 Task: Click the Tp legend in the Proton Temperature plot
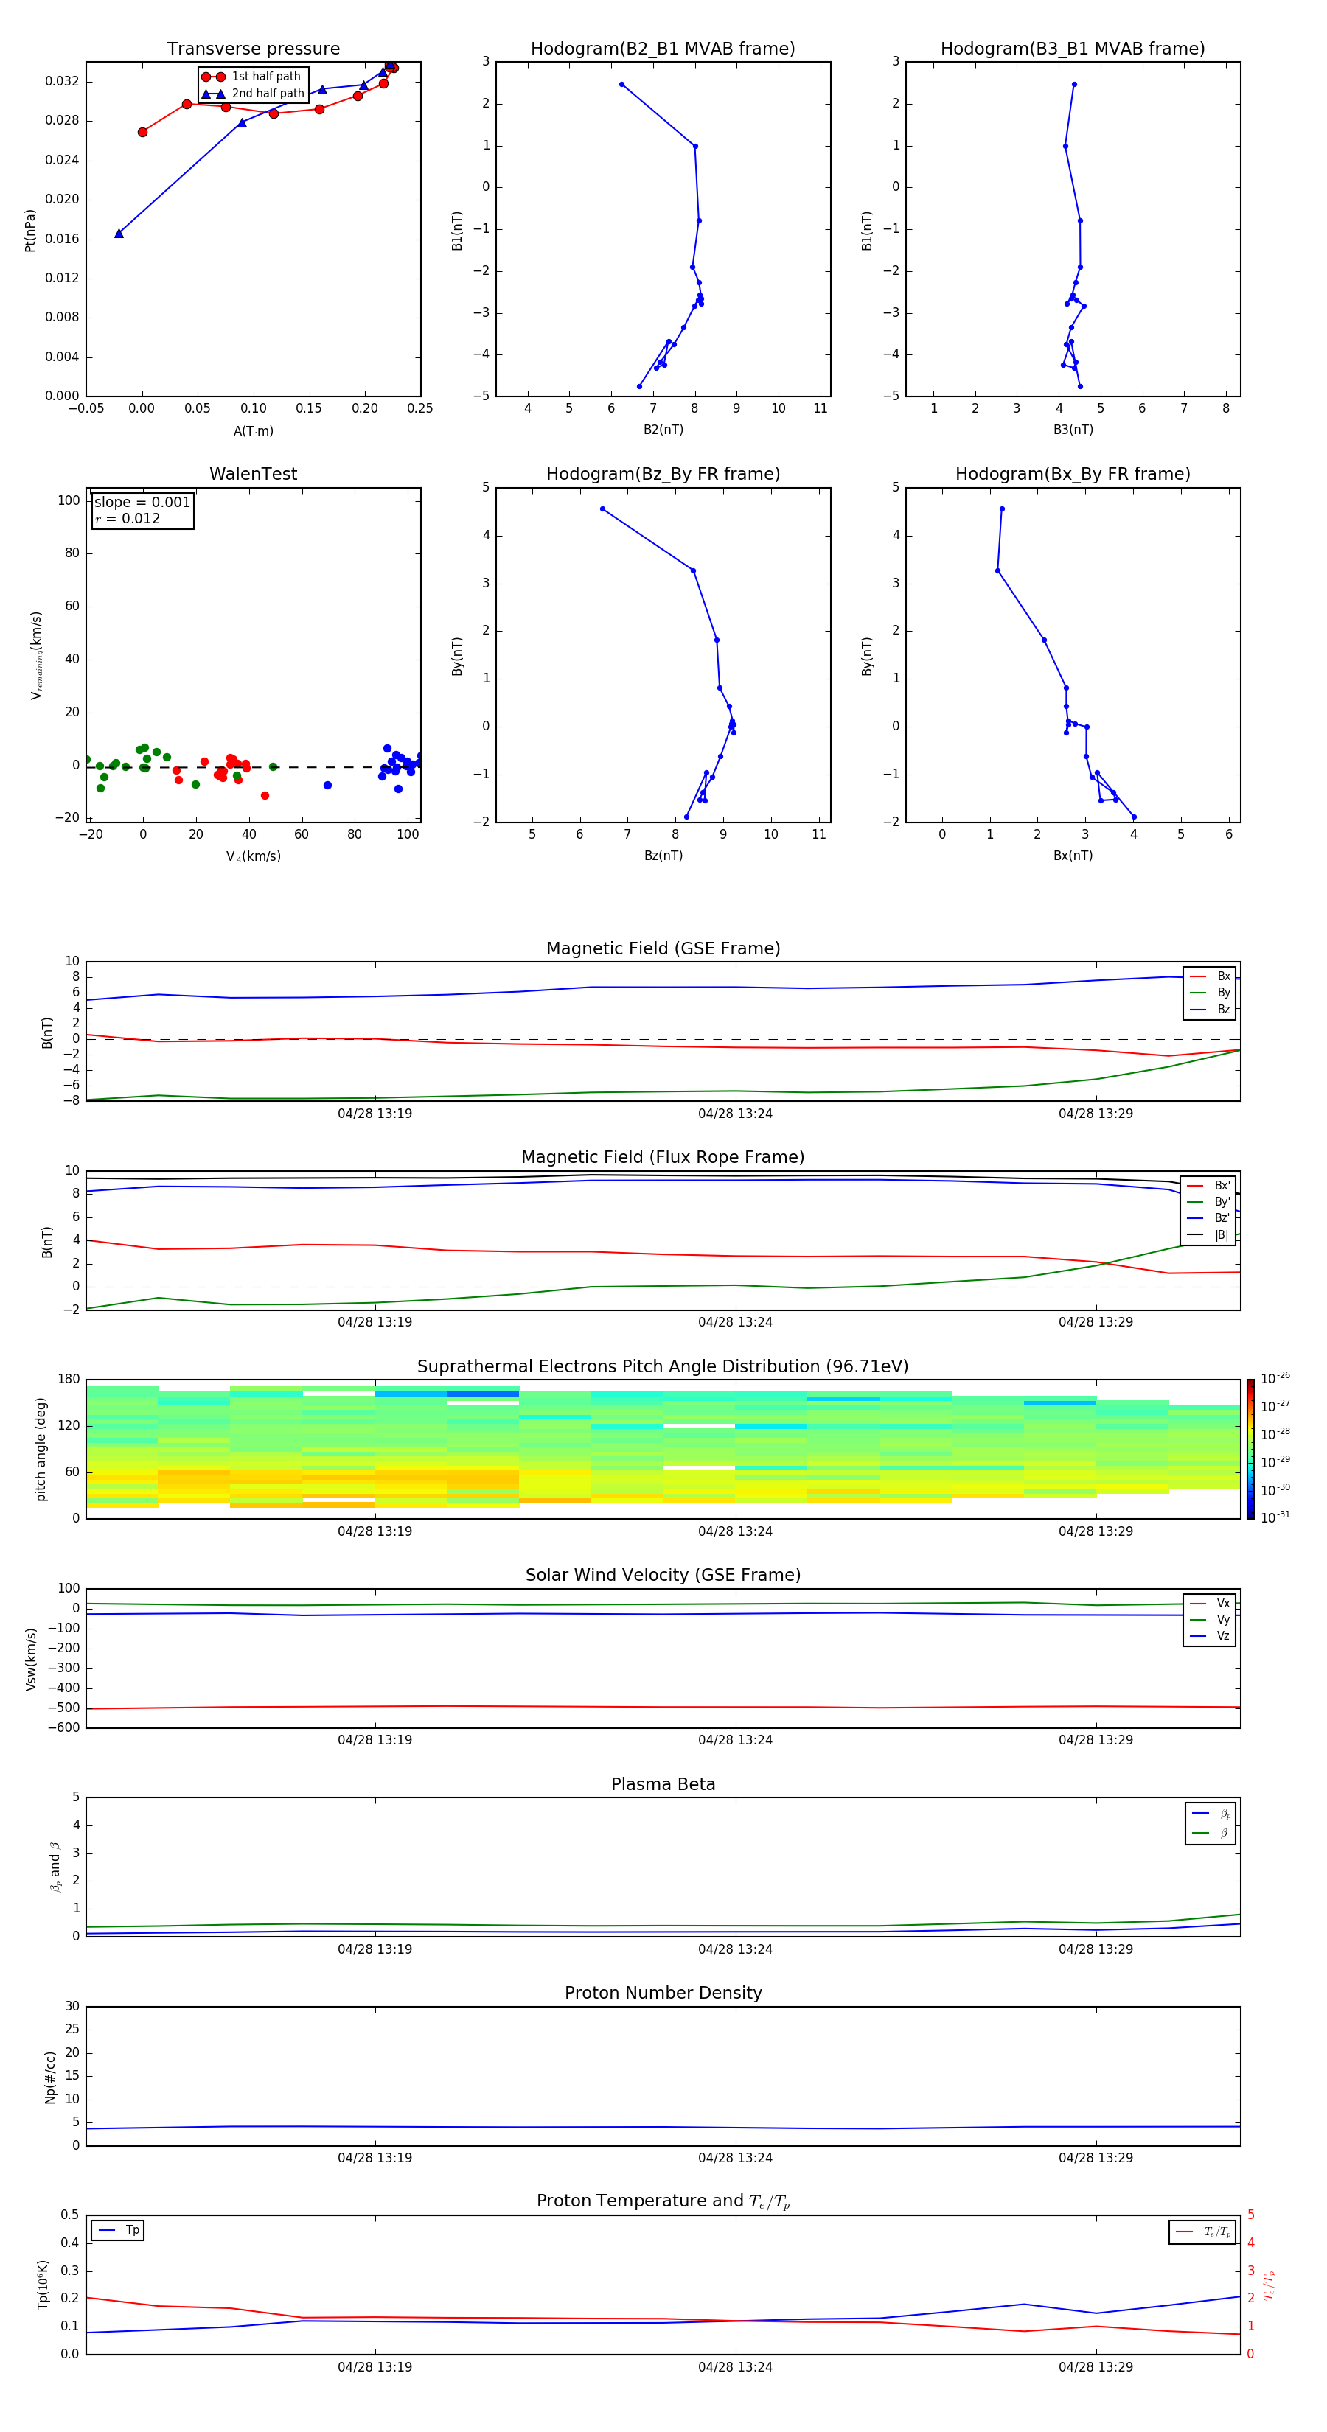[118, 2230]
